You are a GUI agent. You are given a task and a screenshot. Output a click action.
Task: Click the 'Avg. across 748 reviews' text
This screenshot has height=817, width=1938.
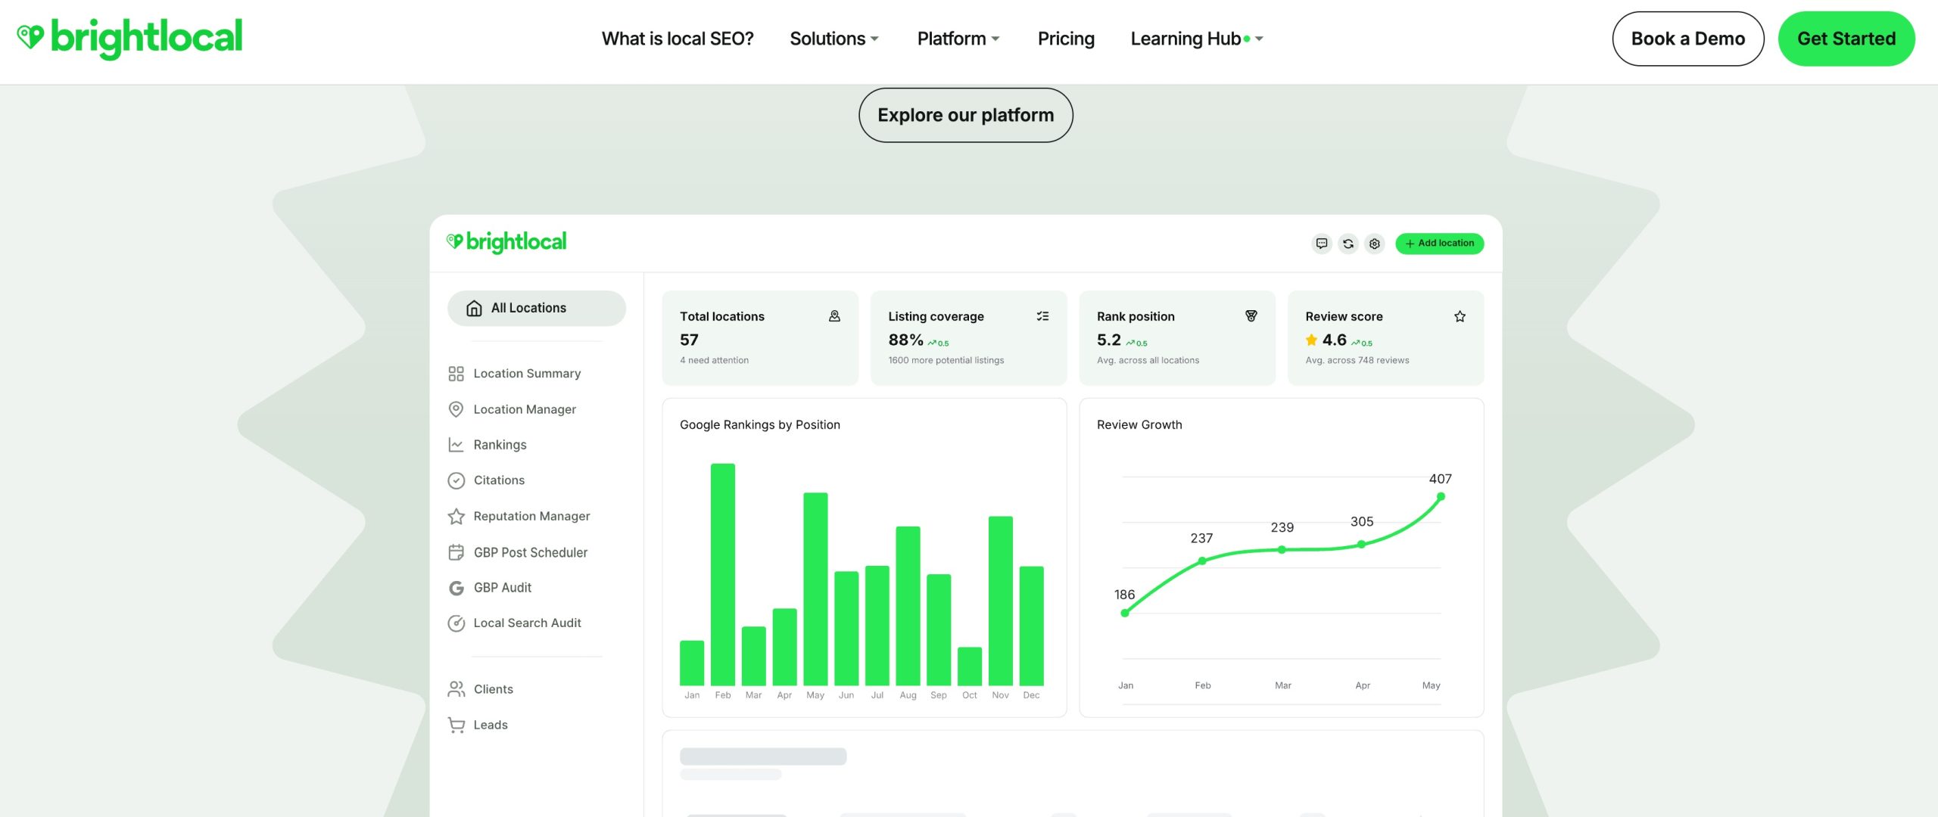[x=1357, y=361]
